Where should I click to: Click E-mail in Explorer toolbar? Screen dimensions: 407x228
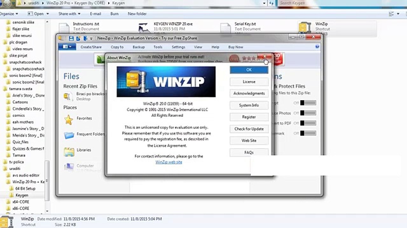pyautogui.click(x=95, y=14)
